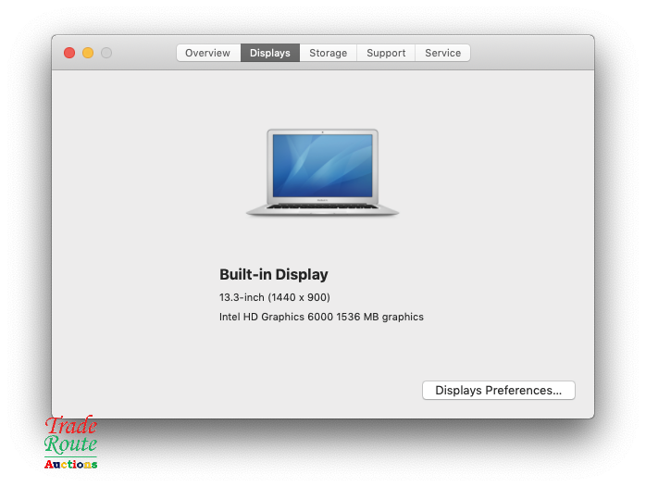Click the yellow minimize window button
Image resolution: width=646 pixels, height=487 pixels.
(x=88, y=53)
